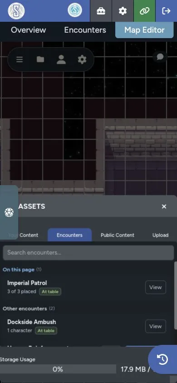177x383 pixels.
Task: Click the round teal campaign avatar
Action: coord(75,10)
